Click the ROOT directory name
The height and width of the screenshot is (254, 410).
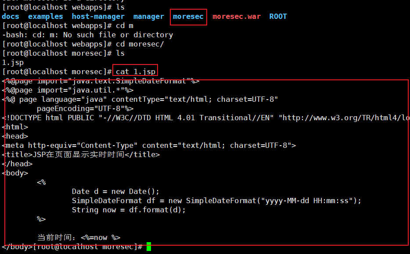[278, 17]
